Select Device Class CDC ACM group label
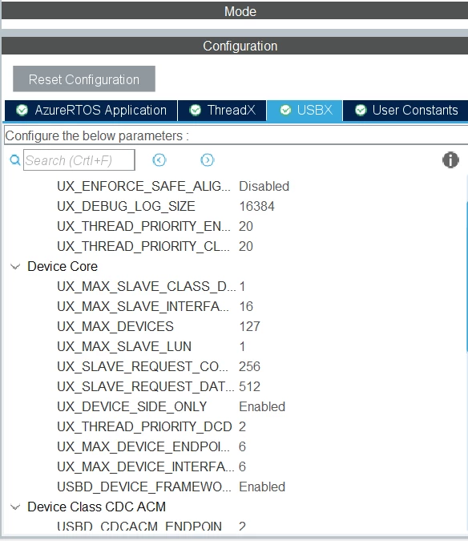Screen dimensions: 468x541 (x=97, y=507)
